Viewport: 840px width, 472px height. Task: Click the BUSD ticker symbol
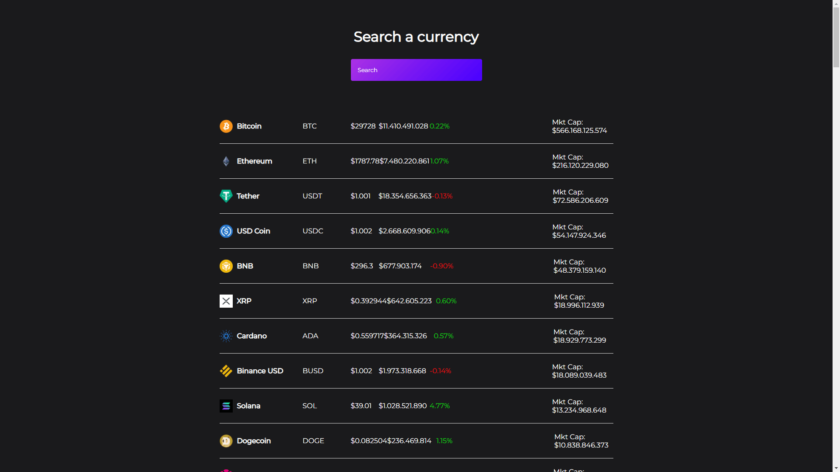pos(313,371)
